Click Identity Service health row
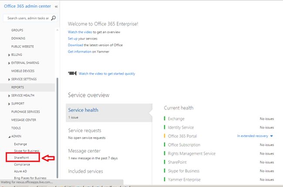This screenshot has width=283, height=187. 219,127
